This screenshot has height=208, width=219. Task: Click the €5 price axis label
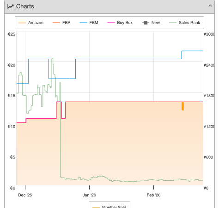[x=12, y=157]
